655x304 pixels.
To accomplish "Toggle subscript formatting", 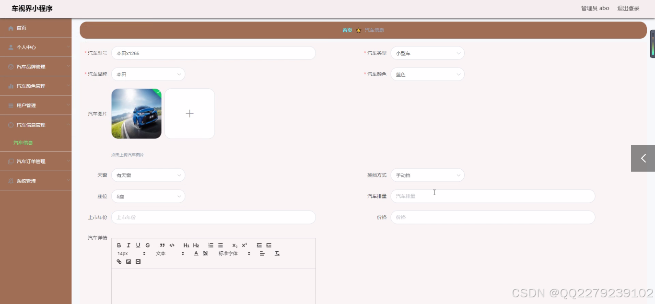I will [234, 245].
